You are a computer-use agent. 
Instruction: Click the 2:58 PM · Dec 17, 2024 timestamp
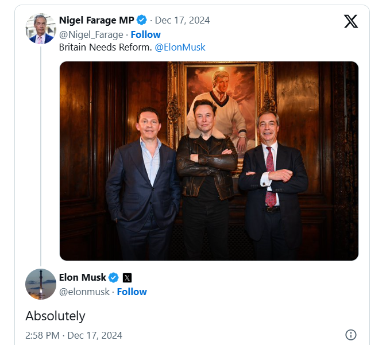click(74, 335)
